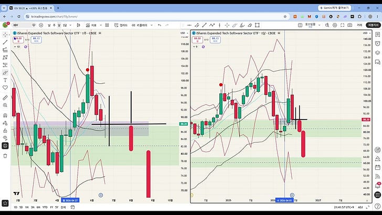The image size is (382, 215).
Task: Select the brush drawing tool in sidebar
Action: (5, 72)
